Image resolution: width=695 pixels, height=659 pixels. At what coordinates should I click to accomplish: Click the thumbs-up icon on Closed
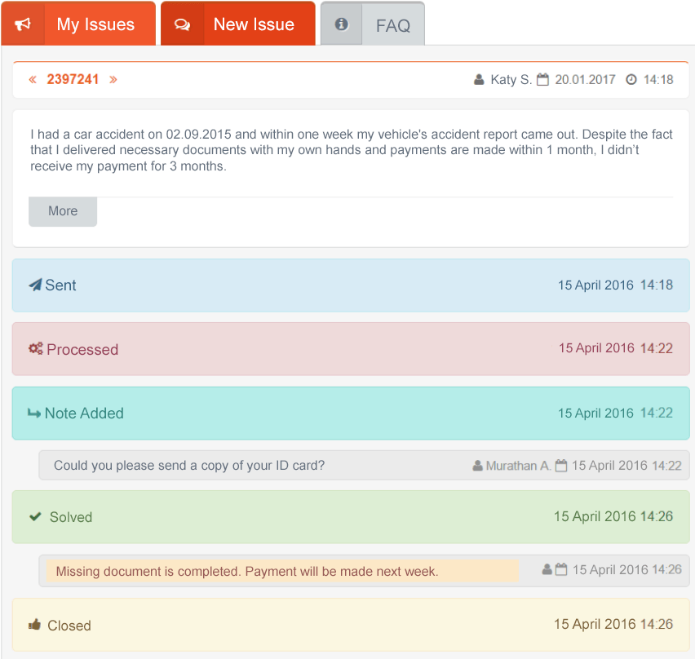[x=34, y=625]
